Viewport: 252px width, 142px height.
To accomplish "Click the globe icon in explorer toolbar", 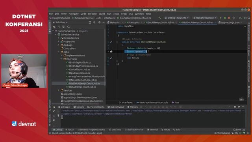I will click(54, 27).
